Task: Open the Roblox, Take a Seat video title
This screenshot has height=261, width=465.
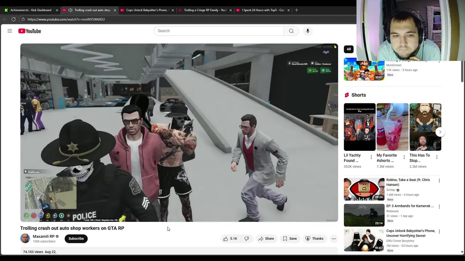Action: coord(408,182)
